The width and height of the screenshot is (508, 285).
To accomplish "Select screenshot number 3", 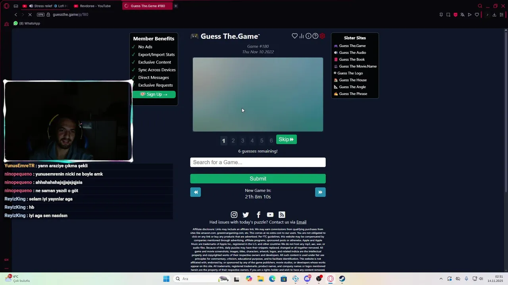I will pyautogui.click(x=242, y=141).
